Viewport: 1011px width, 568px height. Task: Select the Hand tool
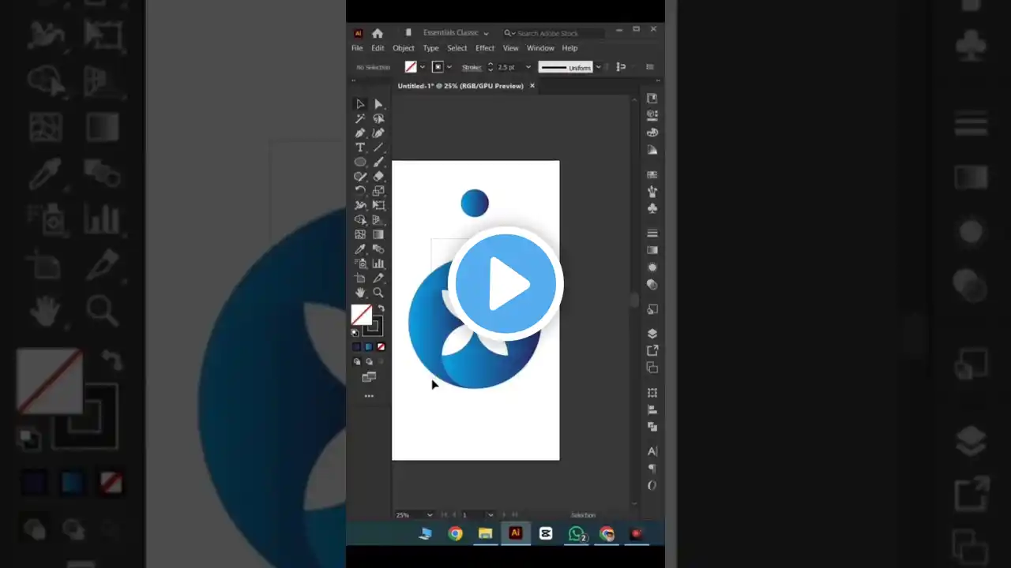[x=360, y=293]
